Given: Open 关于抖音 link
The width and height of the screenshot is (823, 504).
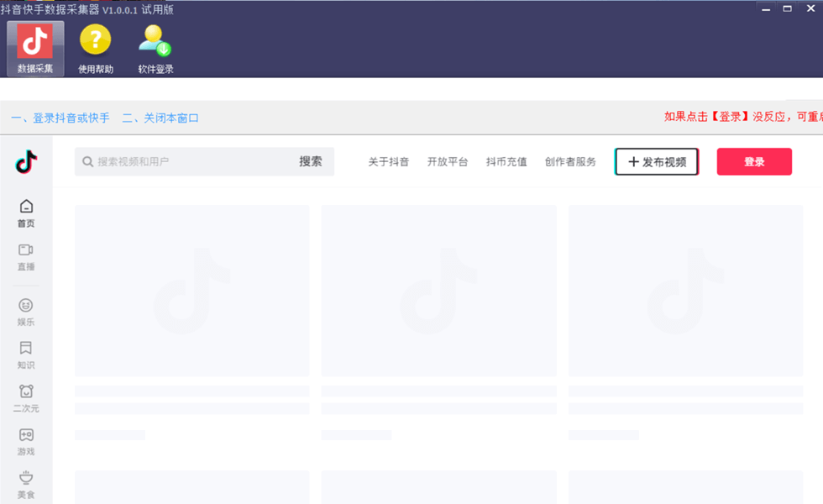Looking at the screenshot, I should [388, 161].
